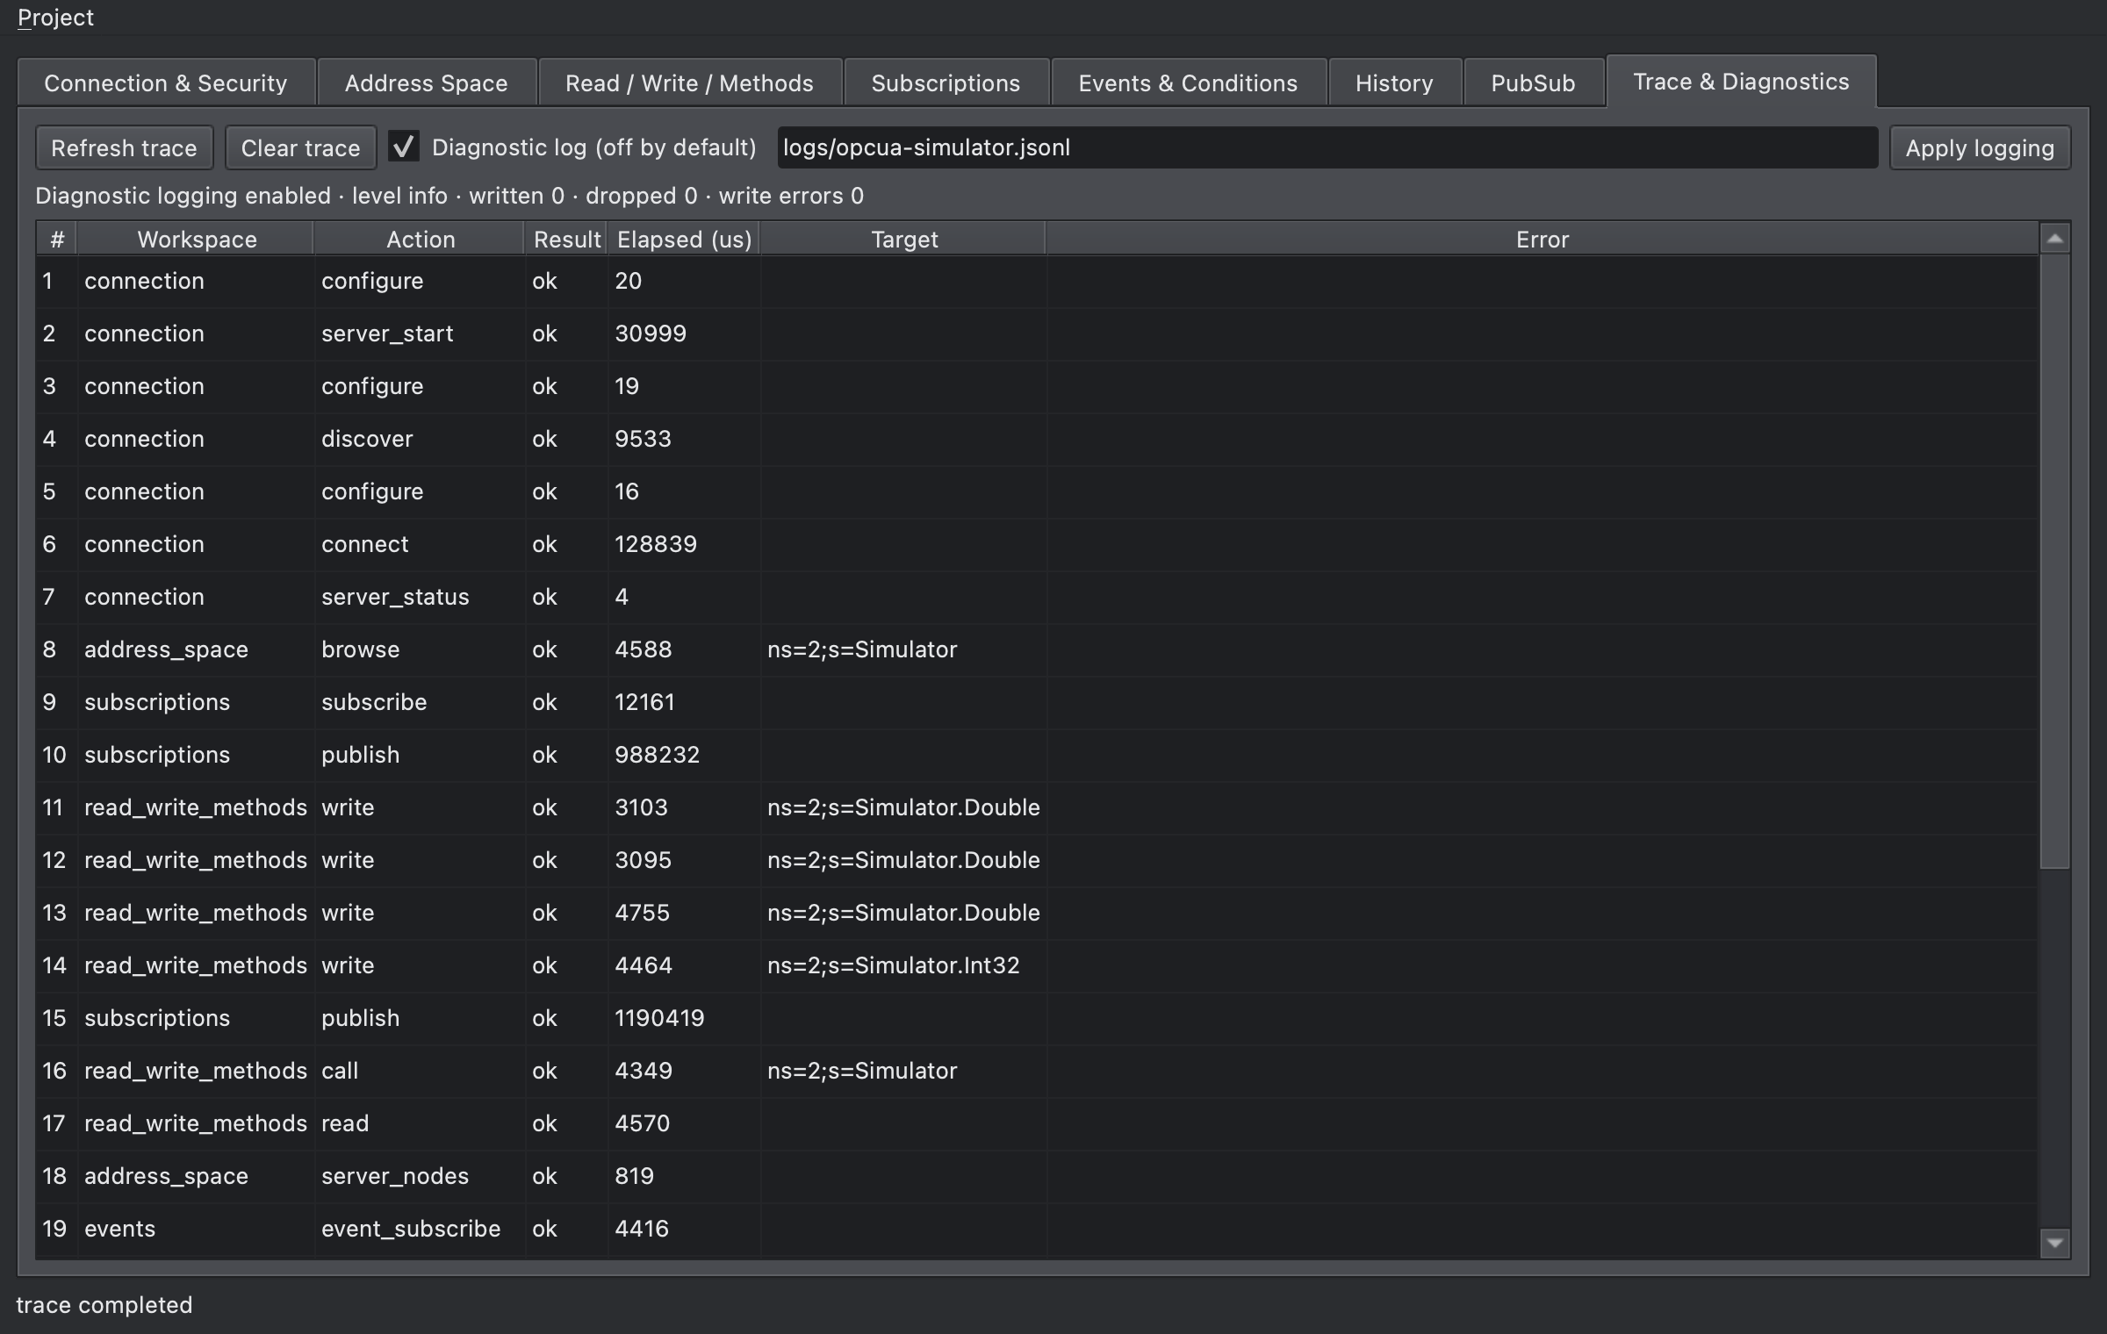Click the Result column header

pos(566,240)
